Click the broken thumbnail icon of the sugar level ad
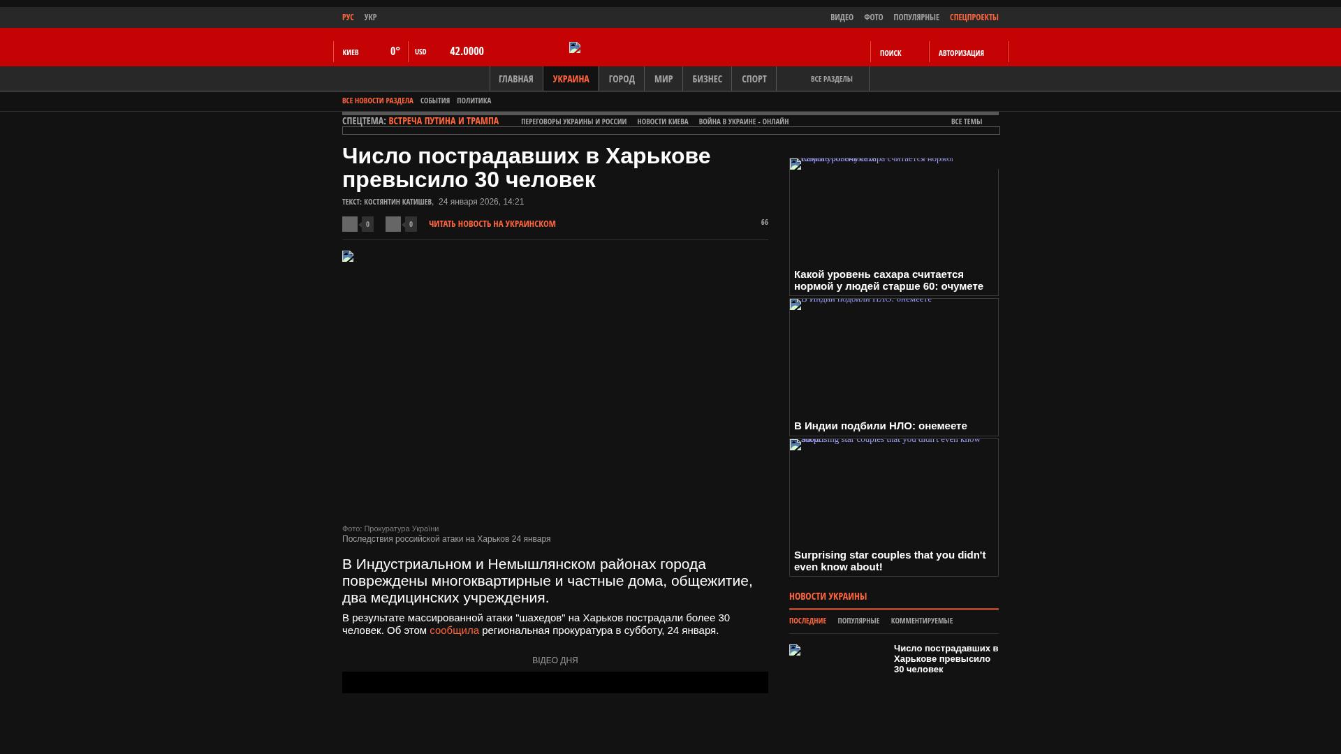1341x754 pixels. [796, 164]
